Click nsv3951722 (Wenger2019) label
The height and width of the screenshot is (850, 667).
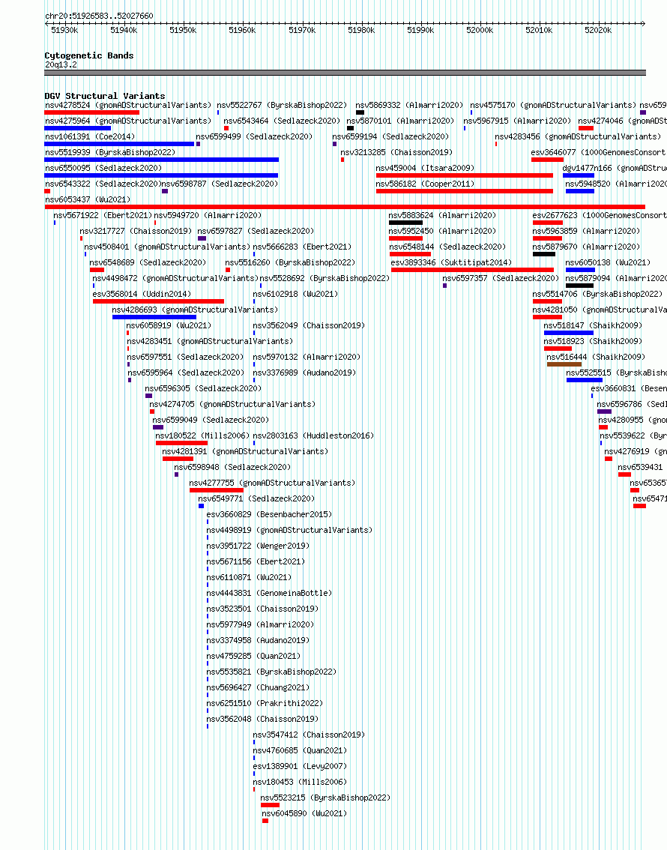tap(258, 546)
